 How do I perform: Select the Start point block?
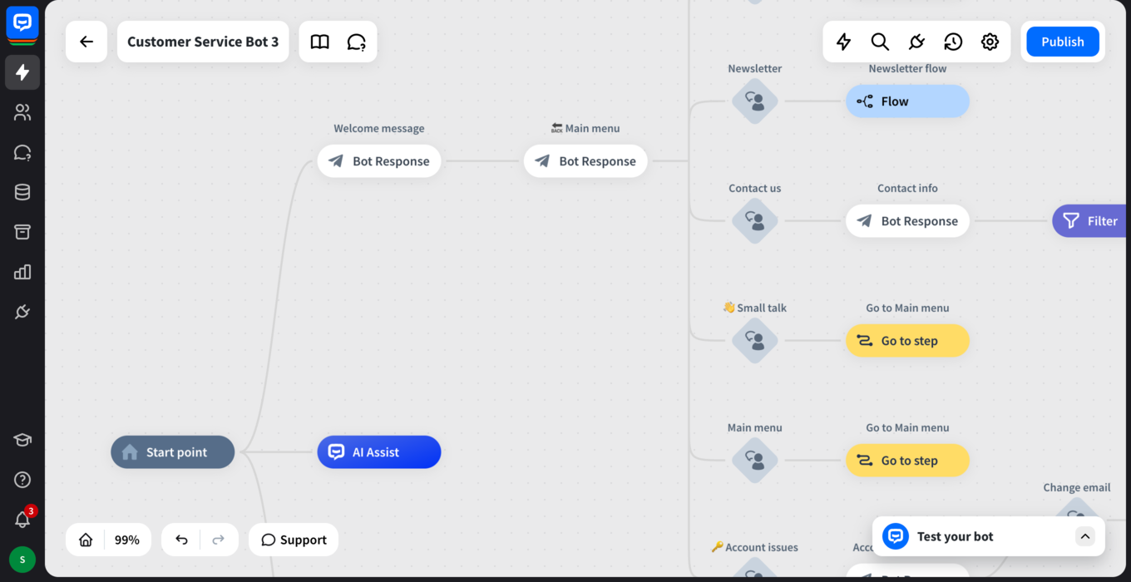point(173,452)
